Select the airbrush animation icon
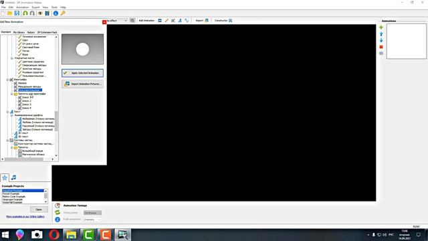The width and height of the screenshot is (428, 241). click(x=173, y=21)
